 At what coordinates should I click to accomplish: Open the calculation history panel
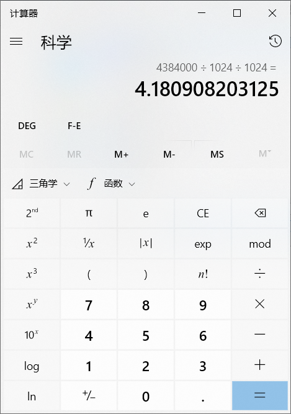point(275,41)
